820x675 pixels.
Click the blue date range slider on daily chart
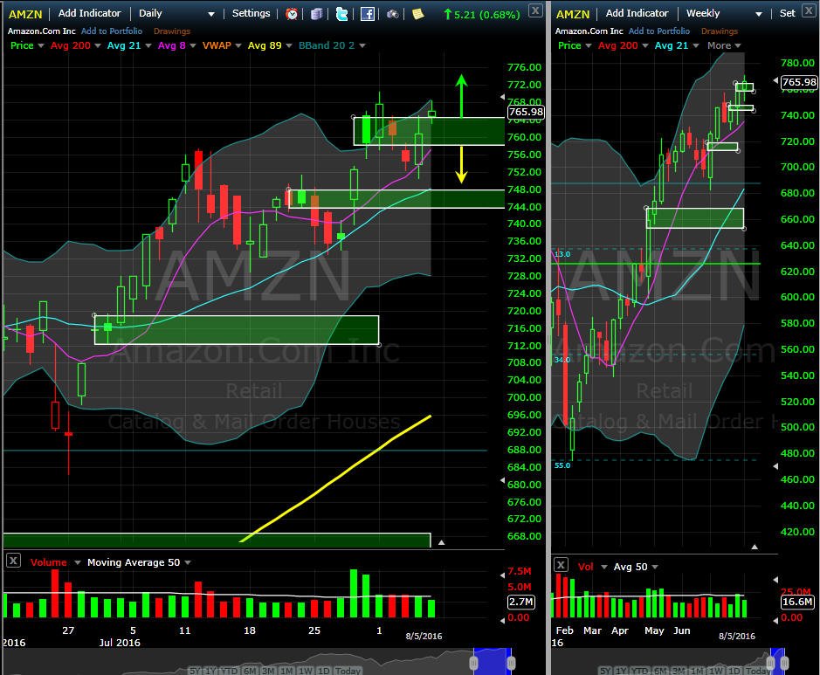[x=493, y=661]
